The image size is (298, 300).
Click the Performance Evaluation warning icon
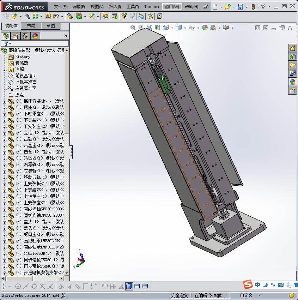[151, 17]
